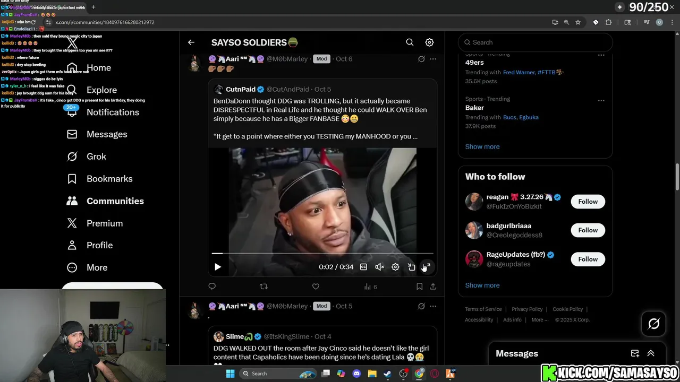Image resolution: width=680 pixels, height=382 pixels.
Task: Bookmark the Oct 6 post
Action: (x=419, y=286)
